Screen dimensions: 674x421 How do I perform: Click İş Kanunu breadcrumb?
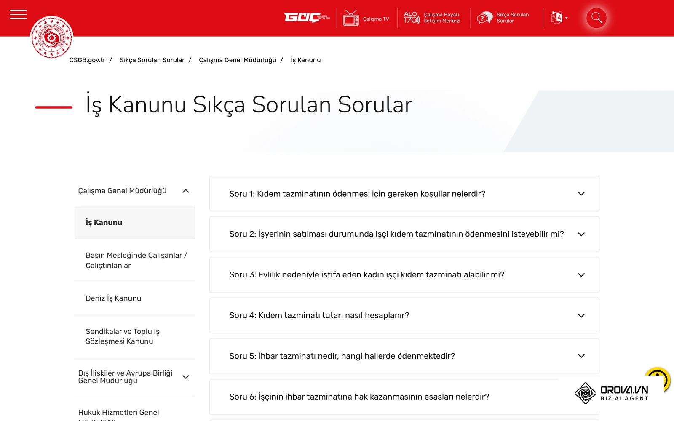(306, 60)
